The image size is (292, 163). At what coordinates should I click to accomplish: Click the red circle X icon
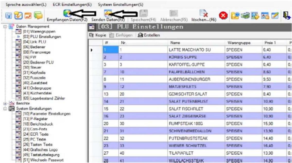click(223, 15)
